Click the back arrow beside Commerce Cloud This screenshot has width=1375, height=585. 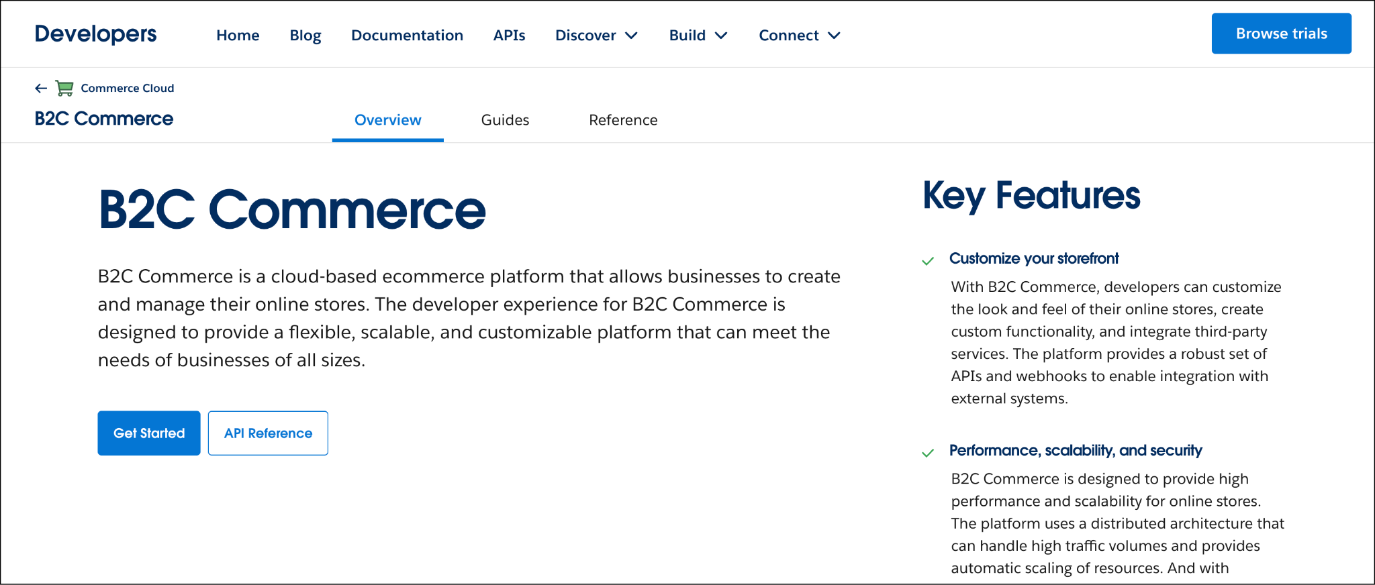pyautogui.click(x=41, y=88)
